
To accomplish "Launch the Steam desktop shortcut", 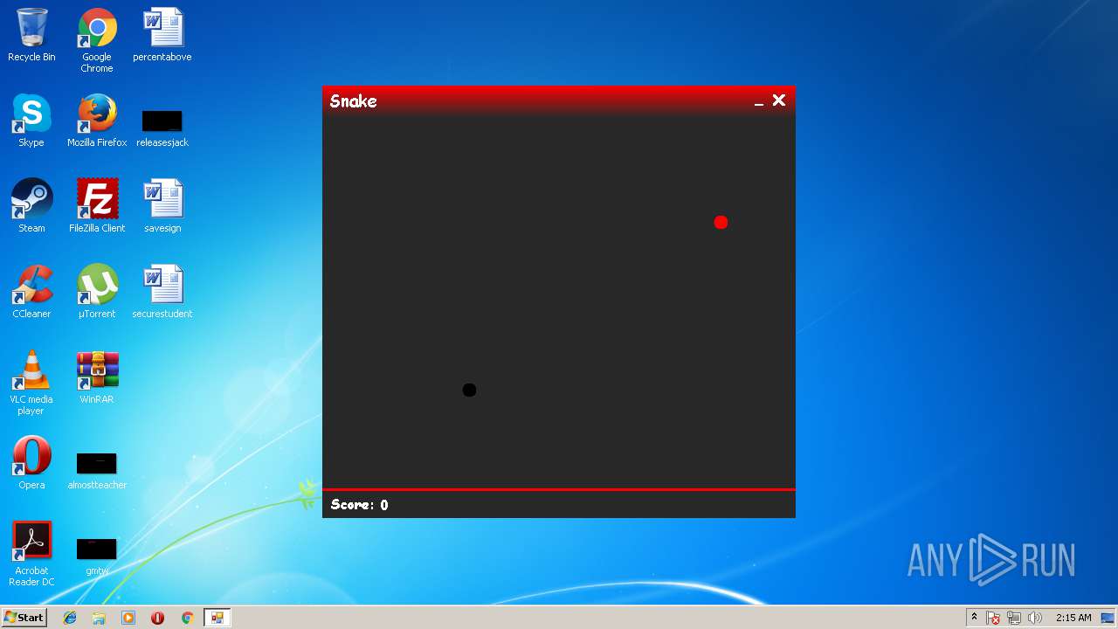I will 31,207.
